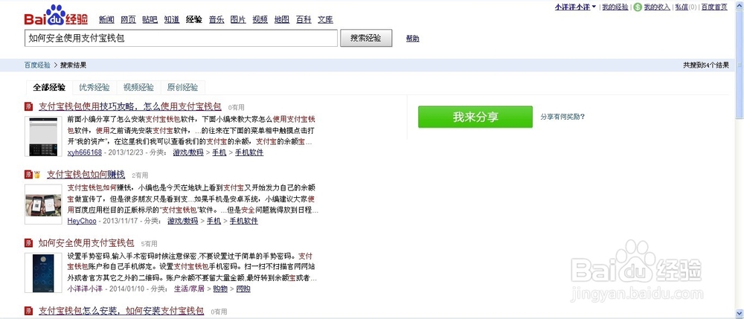Click the search input field
Viewport: 744px width, 319px height.
pos(181,39)
